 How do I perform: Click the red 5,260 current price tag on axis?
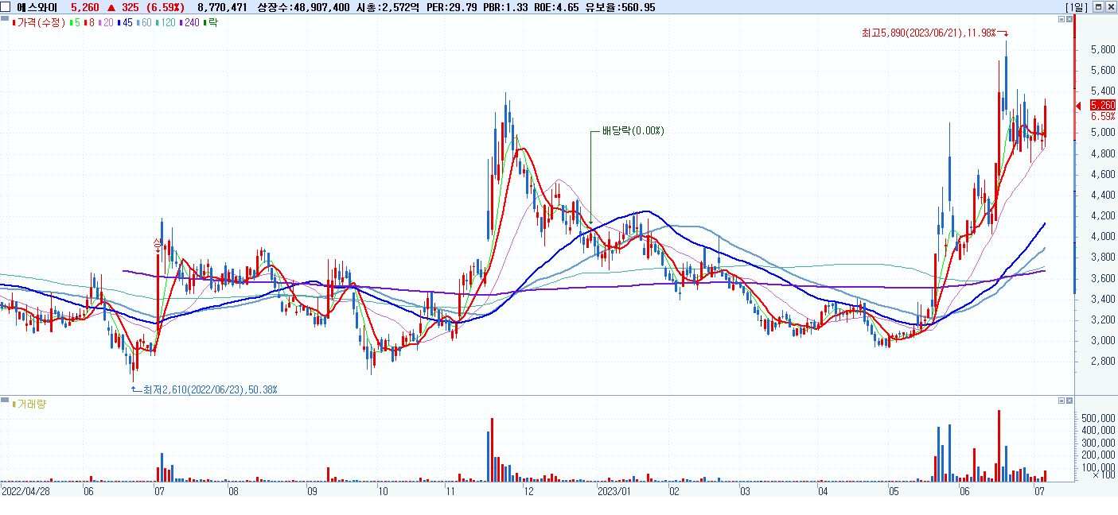pyautogui.click(x=1103, y=105)
